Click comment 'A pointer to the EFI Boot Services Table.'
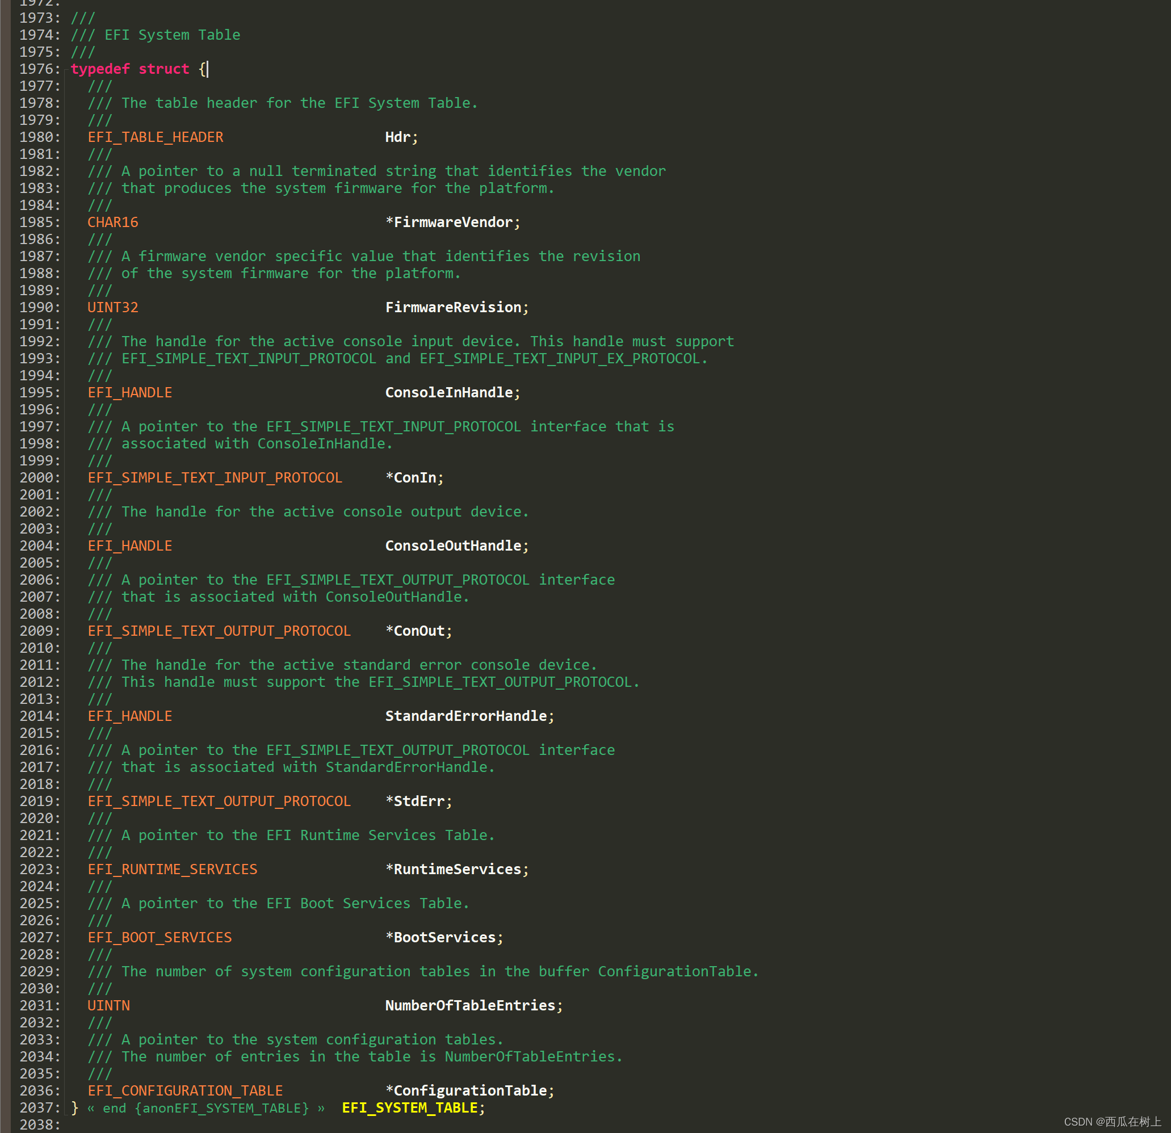 coord(295,904)
